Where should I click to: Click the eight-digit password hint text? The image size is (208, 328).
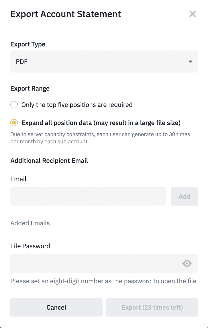tap(103, 281)
